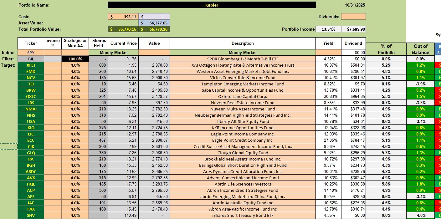Click OXLC value cell 3,129.57

[x=154, y=96]
